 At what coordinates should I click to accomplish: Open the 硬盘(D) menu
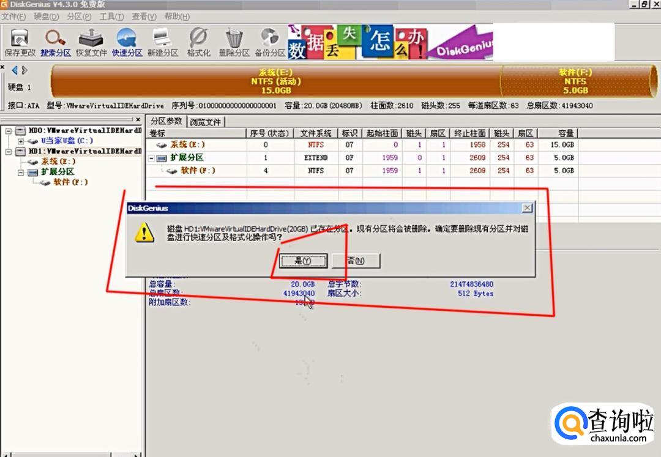tap(47, 17)
